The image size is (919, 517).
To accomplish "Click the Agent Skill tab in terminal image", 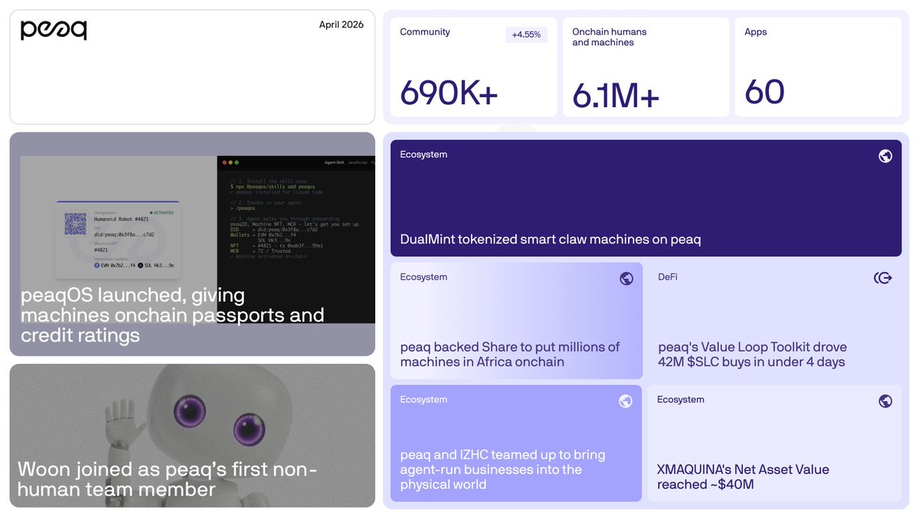I will (334, 162).
